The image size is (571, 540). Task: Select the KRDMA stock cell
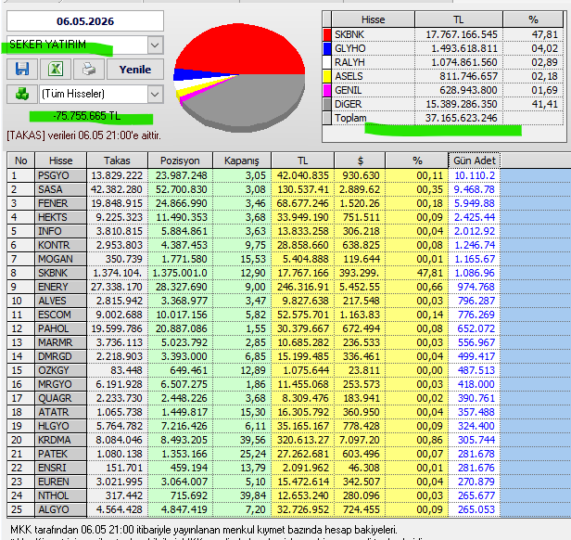61,440
